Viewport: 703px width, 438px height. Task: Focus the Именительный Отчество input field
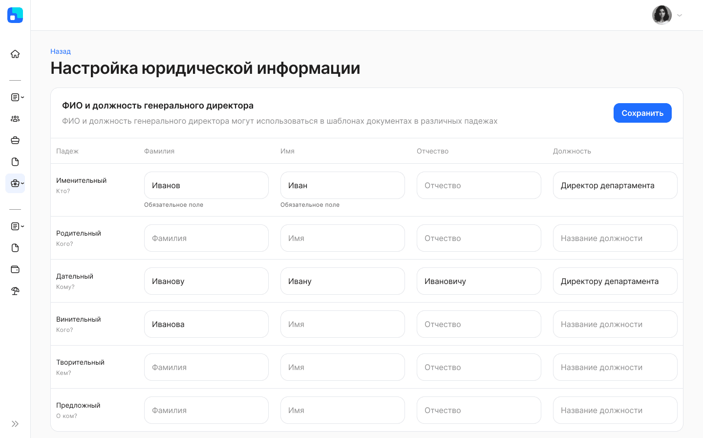(x=479, y=185)
